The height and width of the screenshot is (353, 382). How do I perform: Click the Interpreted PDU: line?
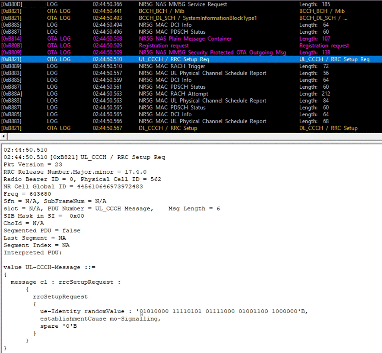(x=33, y=252)
